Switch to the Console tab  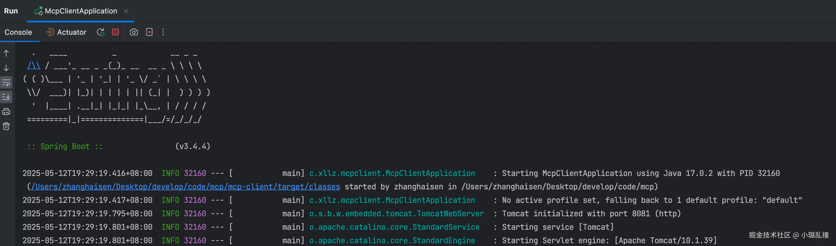point(18,32)
